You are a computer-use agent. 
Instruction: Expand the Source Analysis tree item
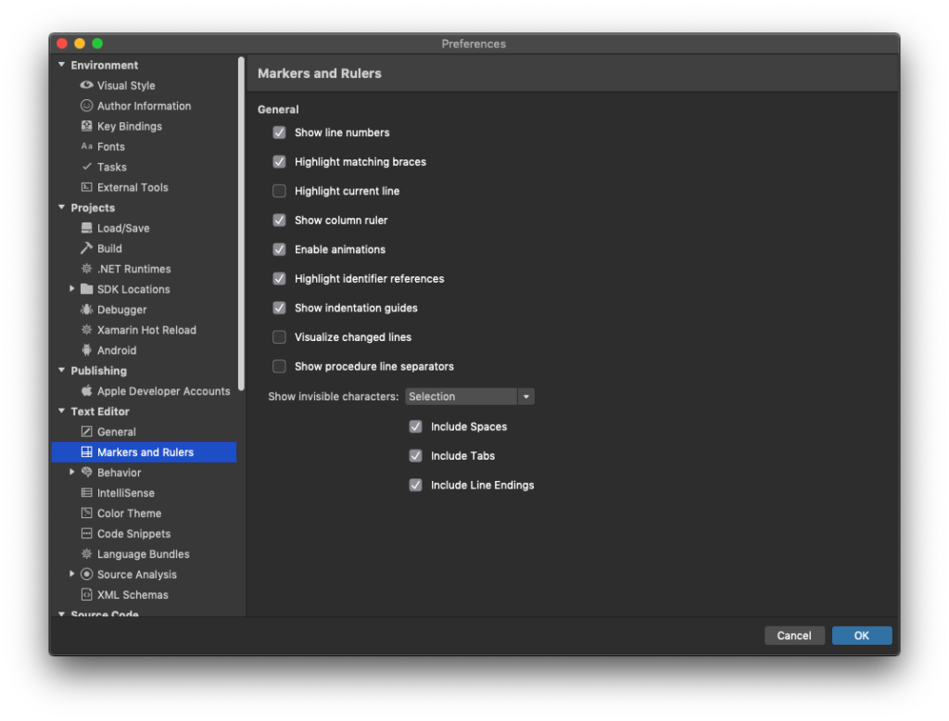coord(72,574)
